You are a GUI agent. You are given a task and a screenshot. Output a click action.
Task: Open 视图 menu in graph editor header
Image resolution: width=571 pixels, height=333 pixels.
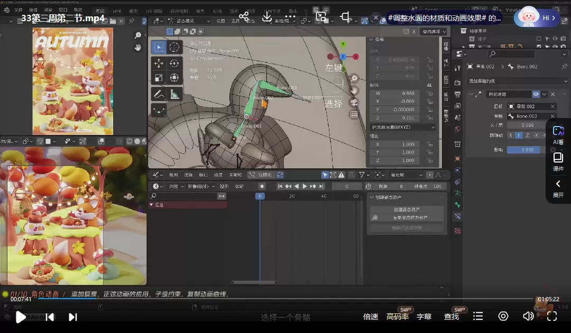tap(173, 175)
